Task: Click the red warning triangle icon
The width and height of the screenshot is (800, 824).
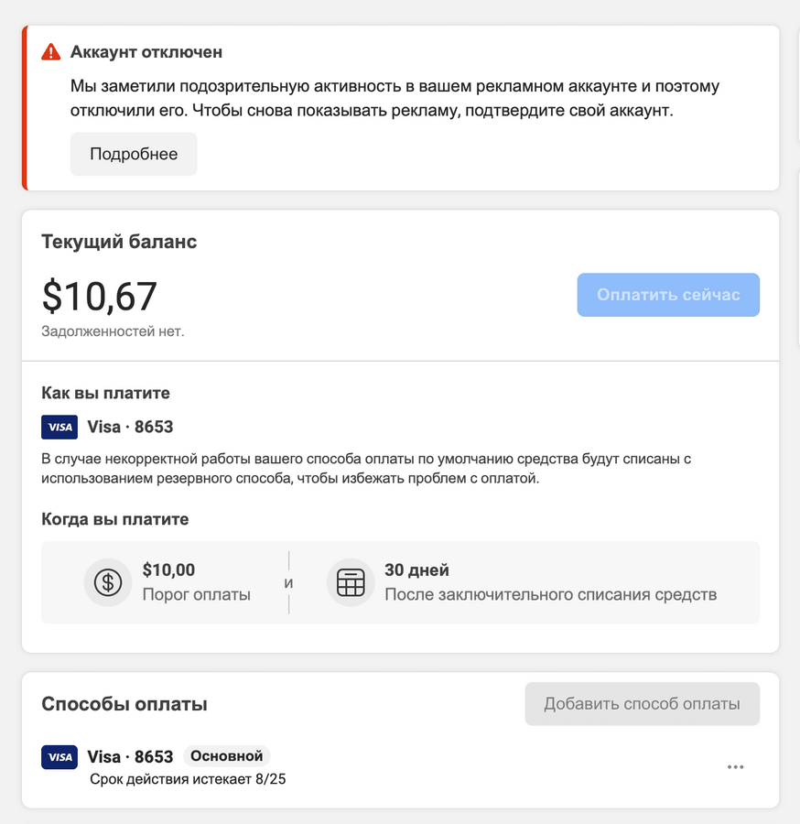Action: click(51, 52)
